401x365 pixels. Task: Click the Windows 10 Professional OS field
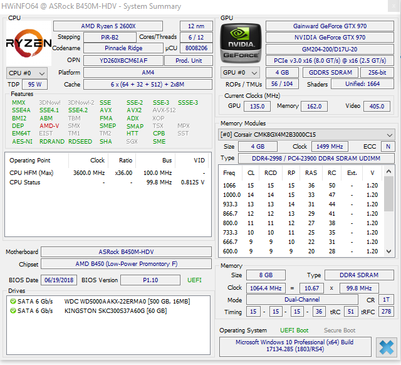click(295, 346)
